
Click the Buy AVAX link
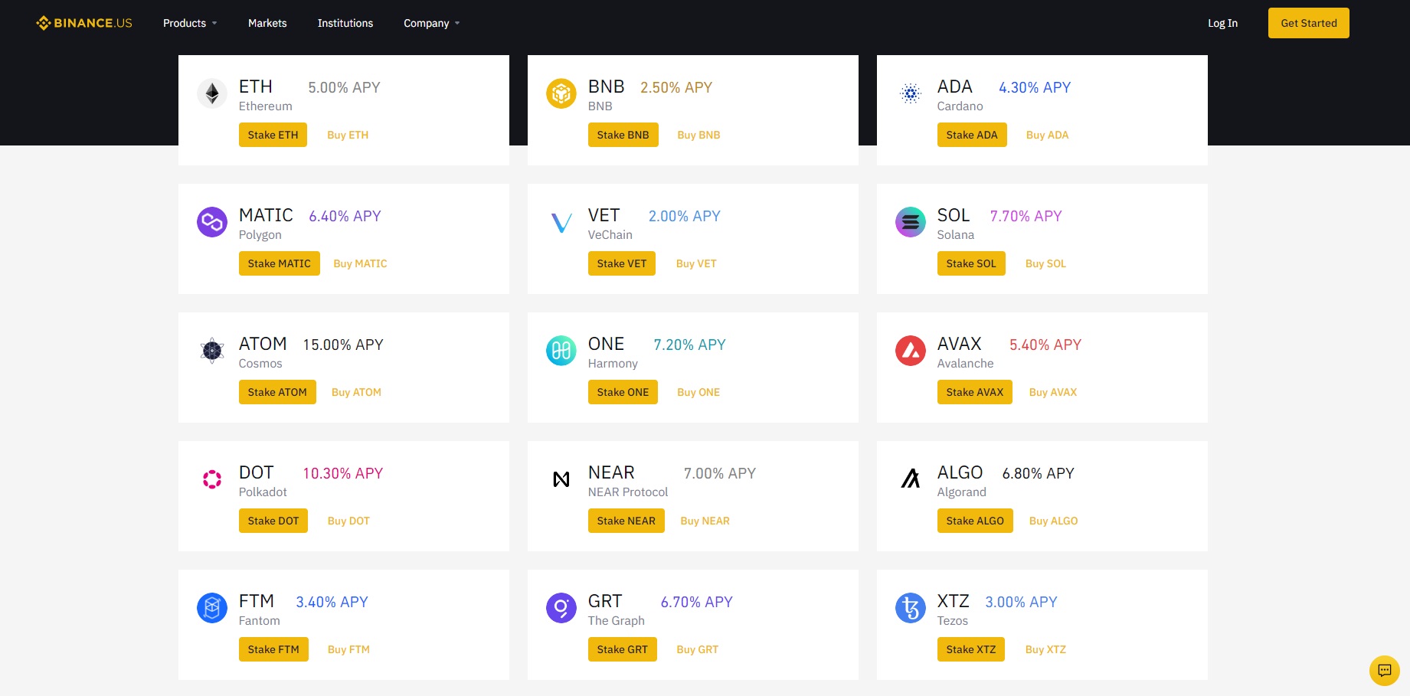[x=1053, y=392]
